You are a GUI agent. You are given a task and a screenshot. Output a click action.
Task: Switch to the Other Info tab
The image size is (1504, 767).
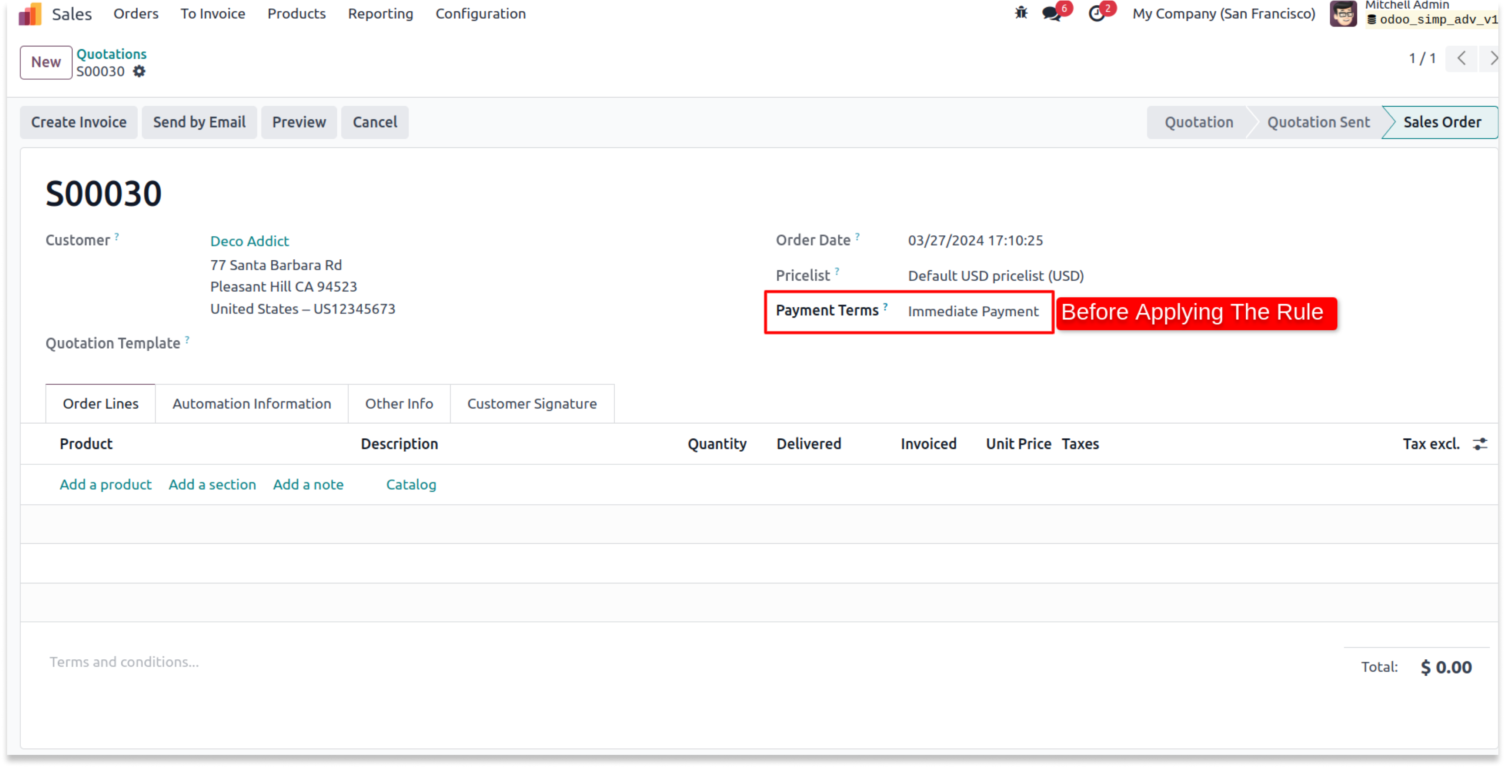[x=399, y=404]
